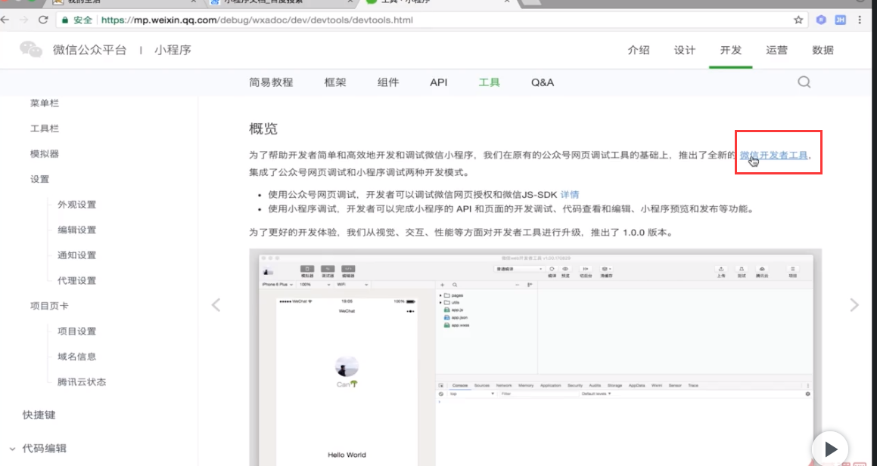877x466 pixels.
Task: Open 项目页卡 in the sidebar
Action: coord(50,306)
